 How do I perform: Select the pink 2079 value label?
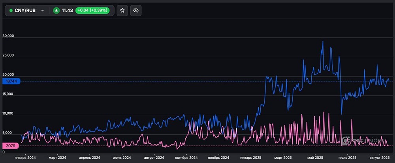pyautogui.click(x=10, y=146)
